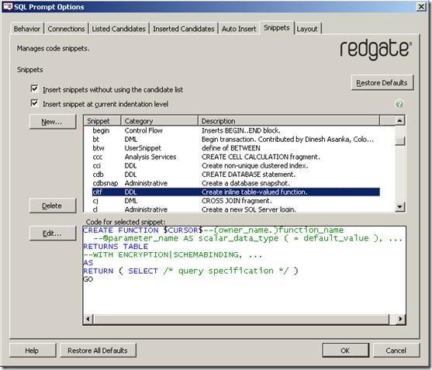Click the New... snippet button
This screenshot has height=370, width=432.
pyautogui.click(x=52, y=122)
